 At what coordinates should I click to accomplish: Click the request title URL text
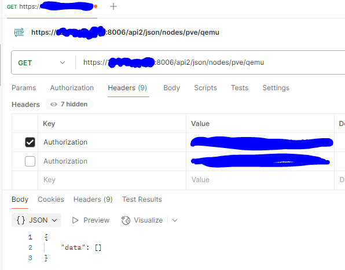125,32
